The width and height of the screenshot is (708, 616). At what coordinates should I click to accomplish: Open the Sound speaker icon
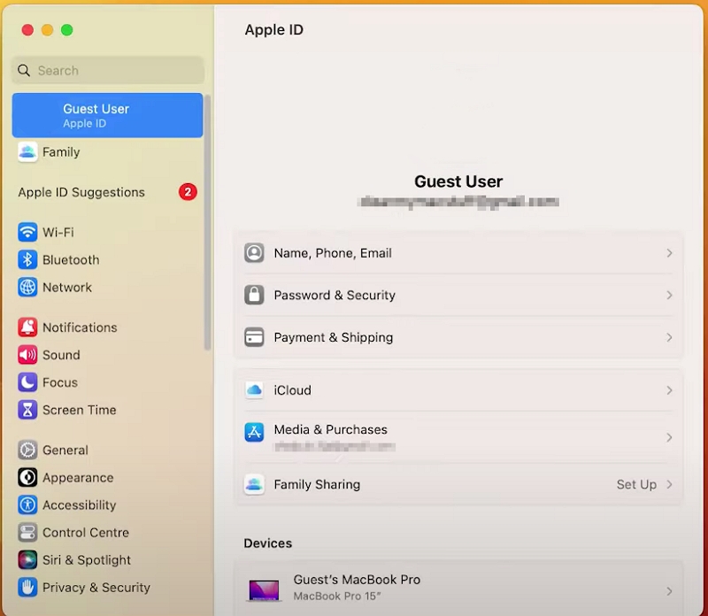pyautogui.click(x=27, y=355)
